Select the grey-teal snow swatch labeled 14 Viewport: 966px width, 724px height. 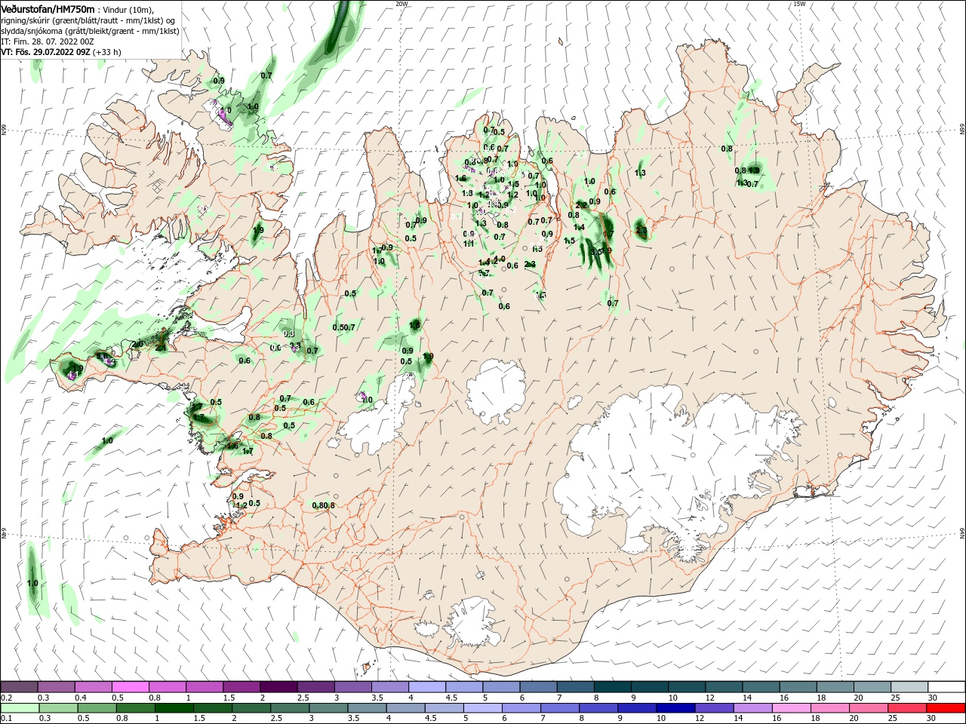point(761,687)
